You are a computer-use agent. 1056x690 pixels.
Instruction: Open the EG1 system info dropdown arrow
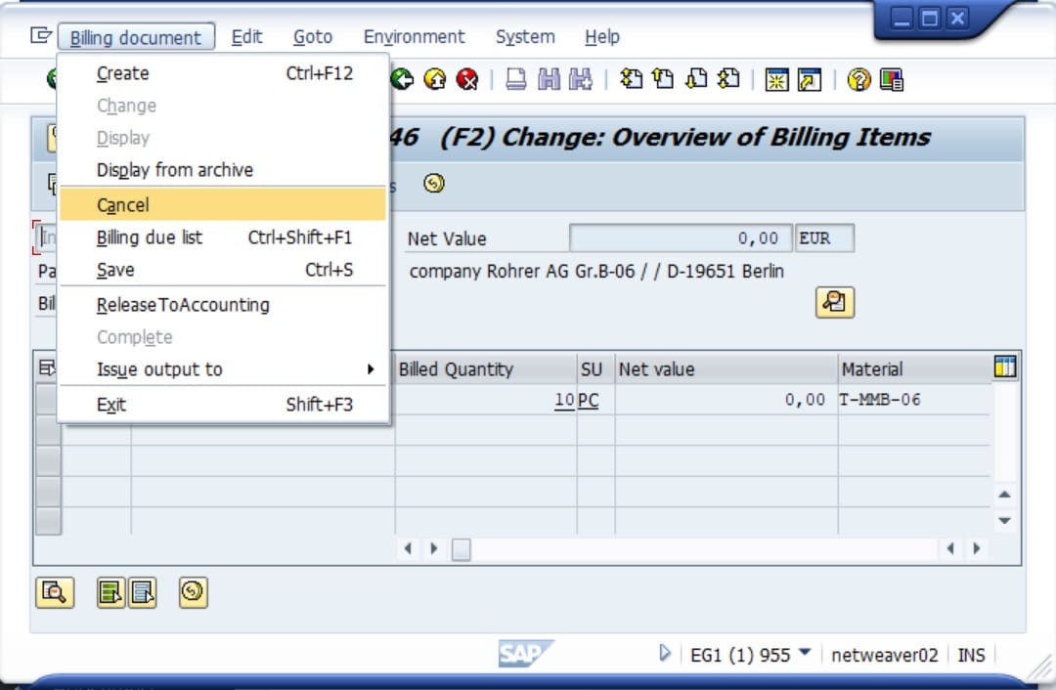click(805, 652)
